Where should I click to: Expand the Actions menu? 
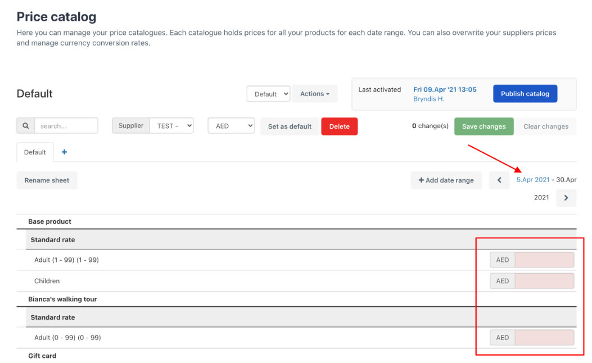pos(315,94)
